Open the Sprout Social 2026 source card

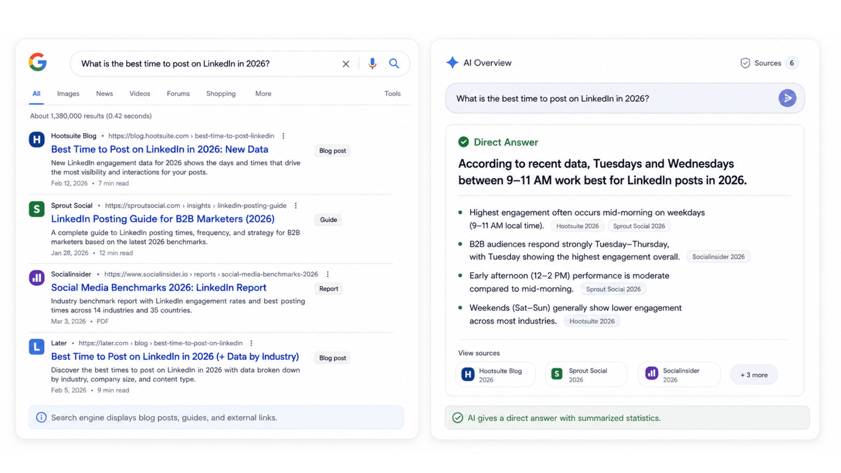pyautogui.click(x=586, y=375)
